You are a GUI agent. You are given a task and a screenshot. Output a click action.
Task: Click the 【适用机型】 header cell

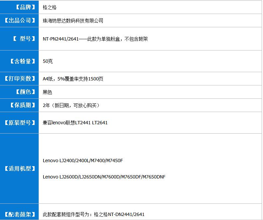pyautogui.click(x=19, y=168)
